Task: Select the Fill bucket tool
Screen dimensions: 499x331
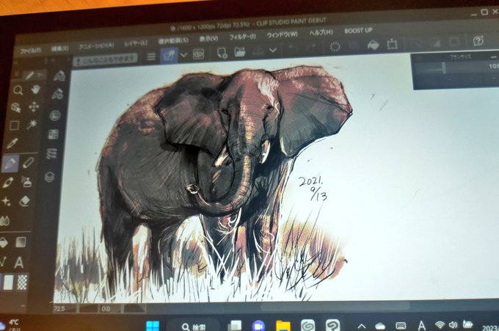Action: [x=3, y=242]
